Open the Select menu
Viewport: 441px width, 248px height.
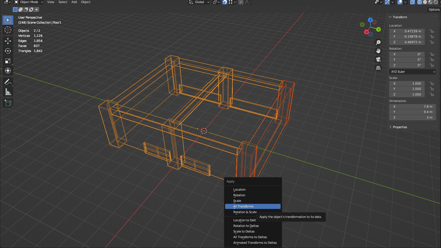pos(63,2)
